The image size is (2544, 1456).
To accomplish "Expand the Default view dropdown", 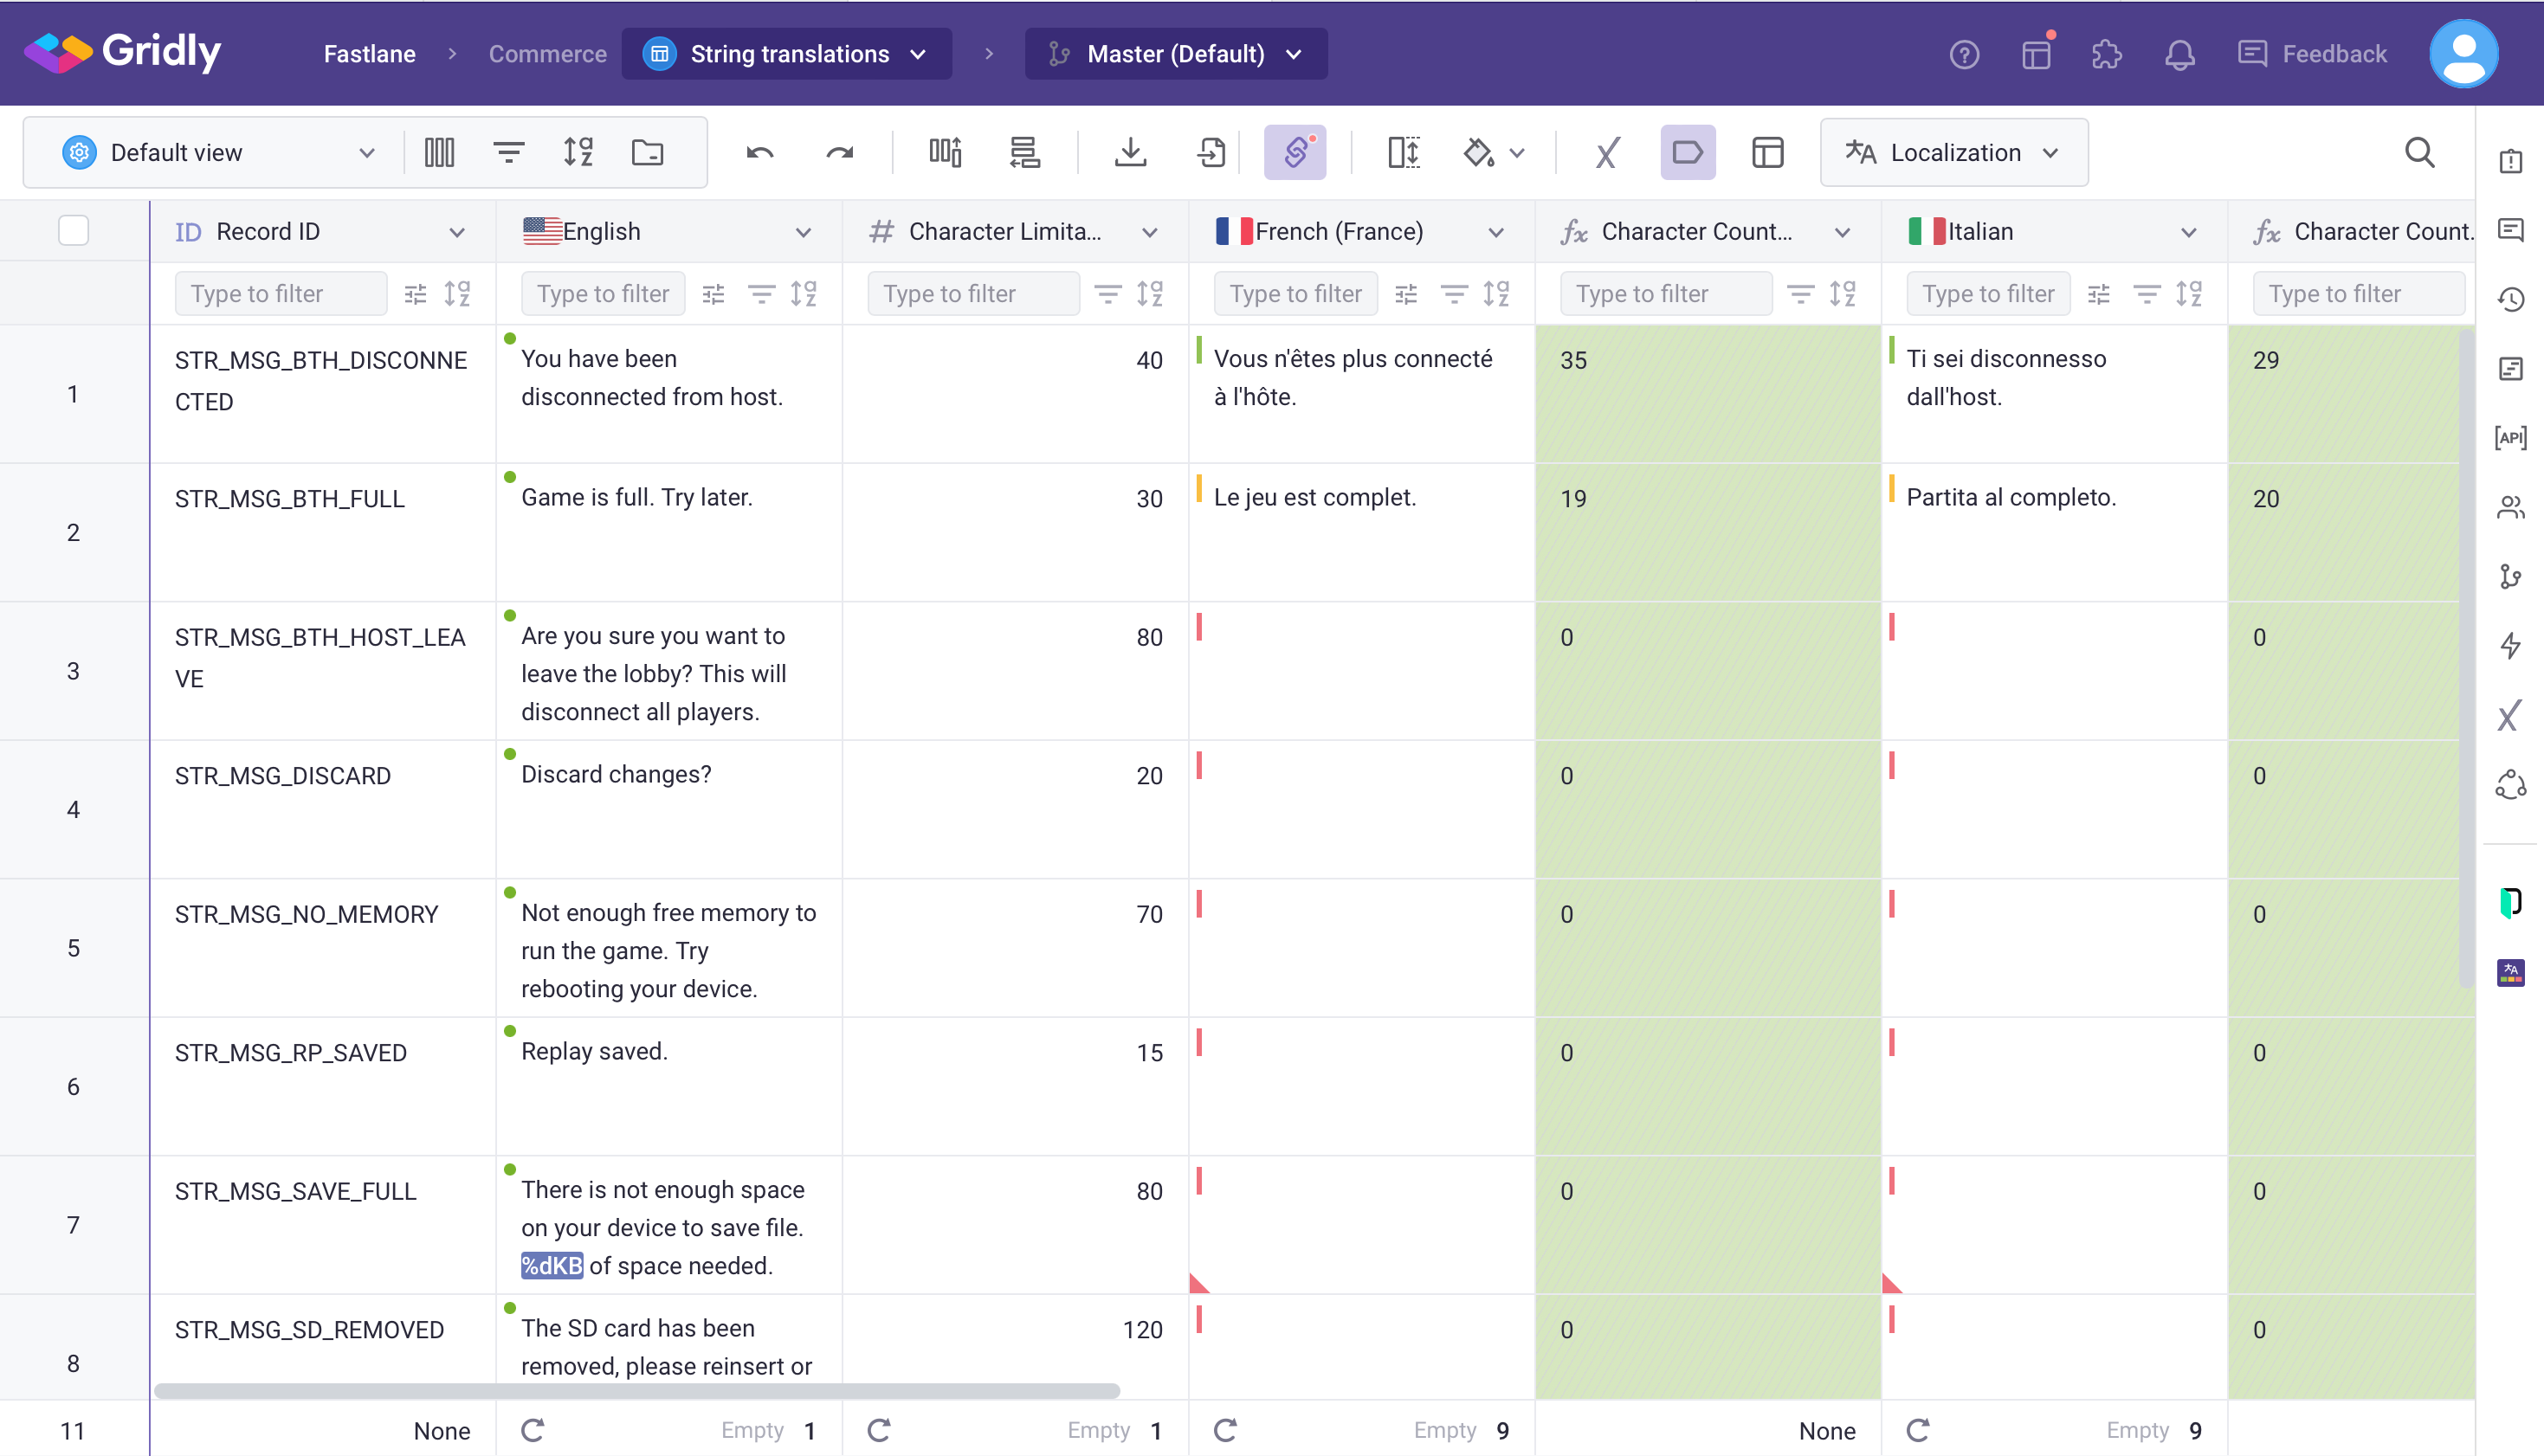I will click(x=218, y=153).
